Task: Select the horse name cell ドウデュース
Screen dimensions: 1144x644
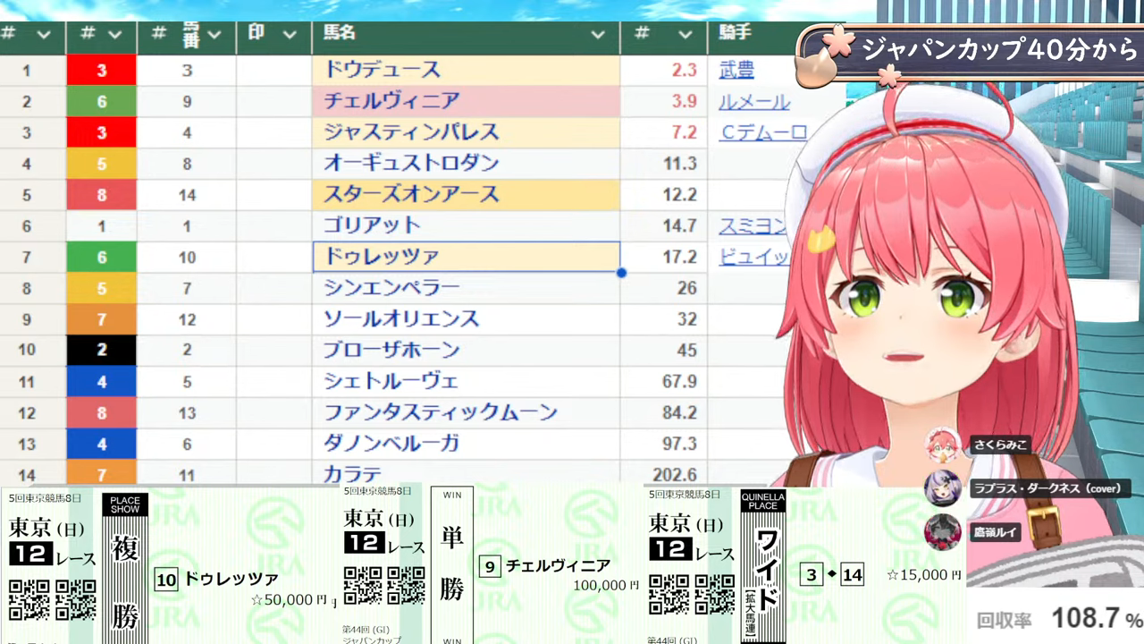Action: (x=466, y=70)
